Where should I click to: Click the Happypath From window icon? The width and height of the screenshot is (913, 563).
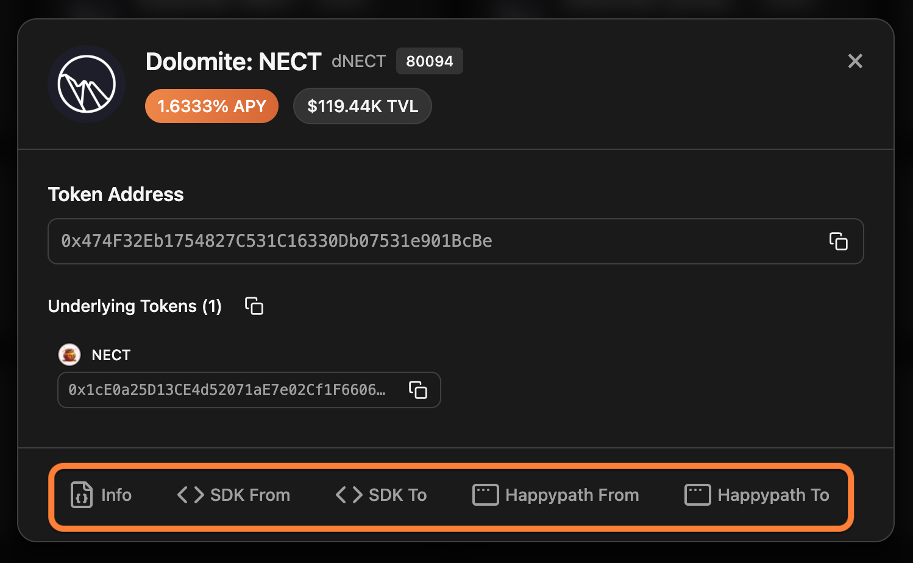coord(485,495)
